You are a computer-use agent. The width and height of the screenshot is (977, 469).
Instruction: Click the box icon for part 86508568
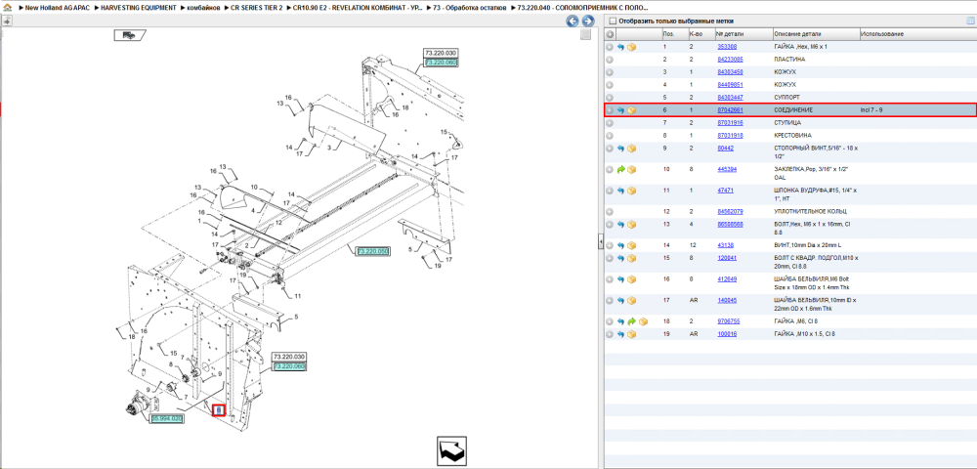(x=631, y=224)
